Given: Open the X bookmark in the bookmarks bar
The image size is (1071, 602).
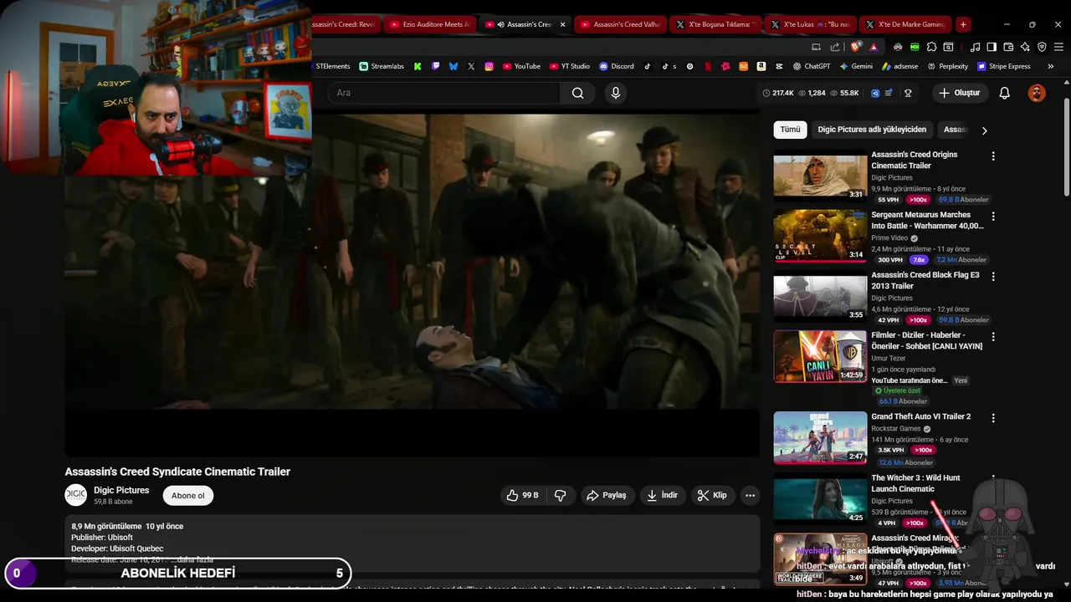Looking at the screenshot, I should 471,66.
